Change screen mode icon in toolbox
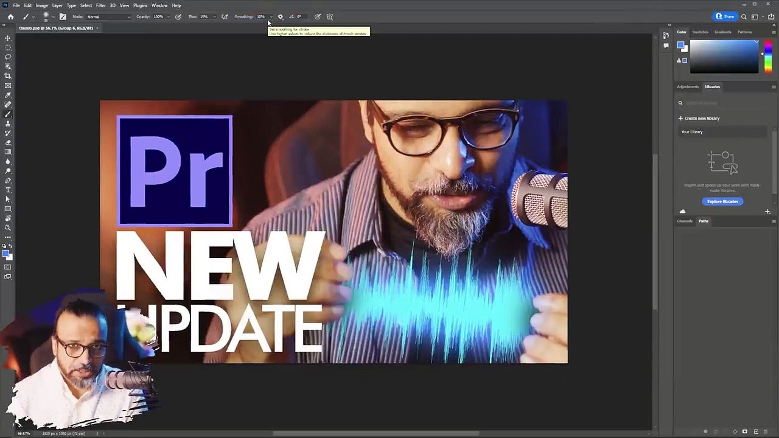 [x=8, y=277]
